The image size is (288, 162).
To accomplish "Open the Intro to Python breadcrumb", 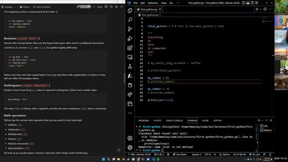I will 42,7.
